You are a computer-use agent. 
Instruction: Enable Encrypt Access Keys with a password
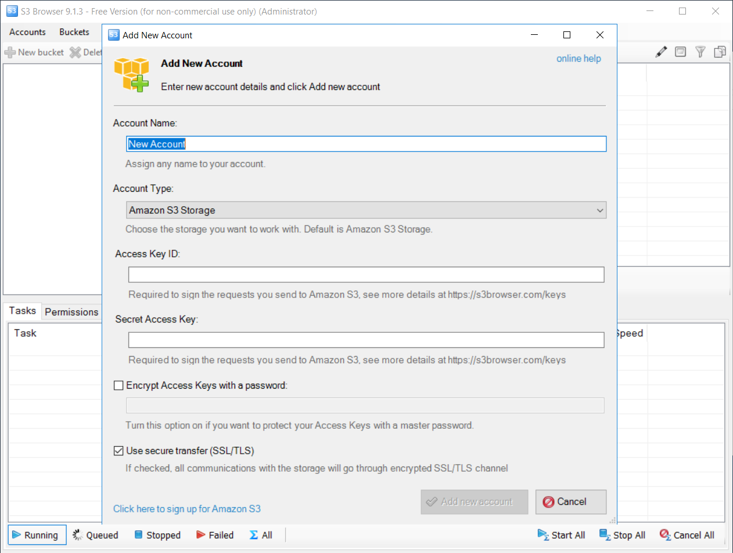[118, 385]
